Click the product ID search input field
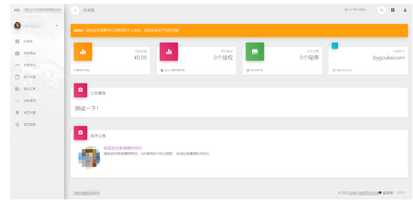 tap(359, 10)
